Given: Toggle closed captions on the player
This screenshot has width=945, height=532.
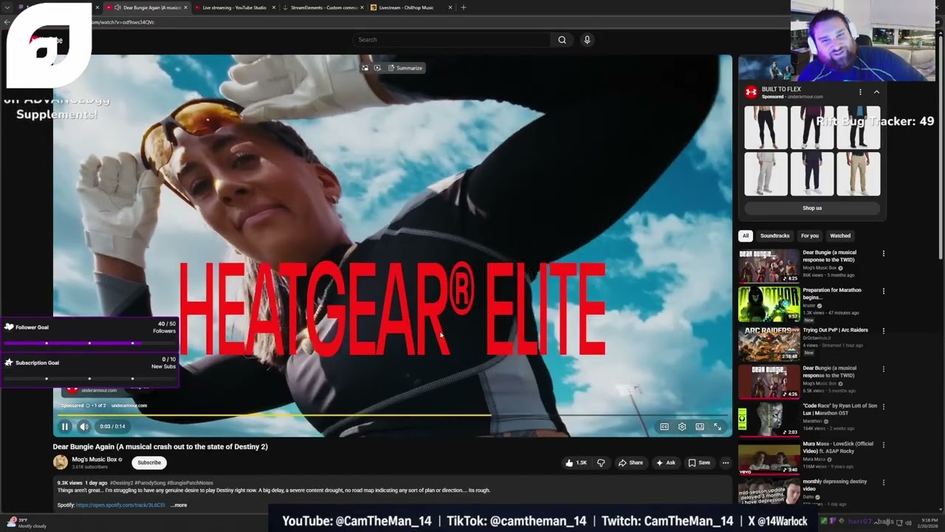Looking at the screenshot, I should click(664, 426).
